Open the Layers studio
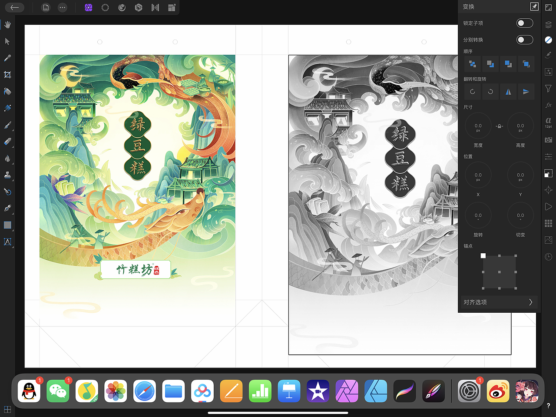 (x=548, y=24)
